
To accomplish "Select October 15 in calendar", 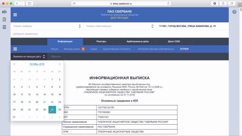I will pos(52,94).
